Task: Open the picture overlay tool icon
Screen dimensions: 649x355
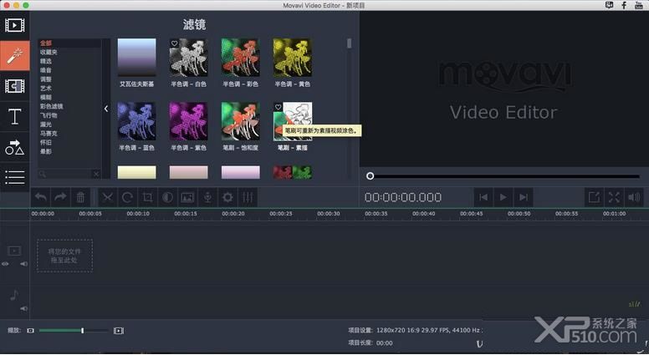Action: pos(187,197)
